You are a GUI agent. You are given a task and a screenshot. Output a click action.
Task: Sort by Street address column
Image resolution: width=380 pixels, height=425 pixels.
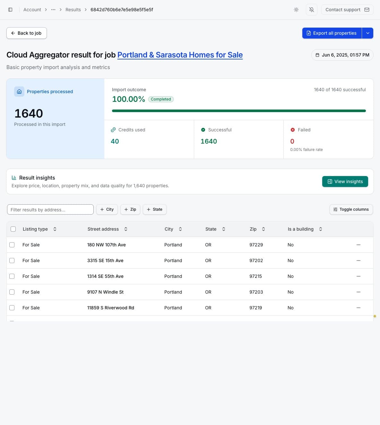[x=108, y=229]
